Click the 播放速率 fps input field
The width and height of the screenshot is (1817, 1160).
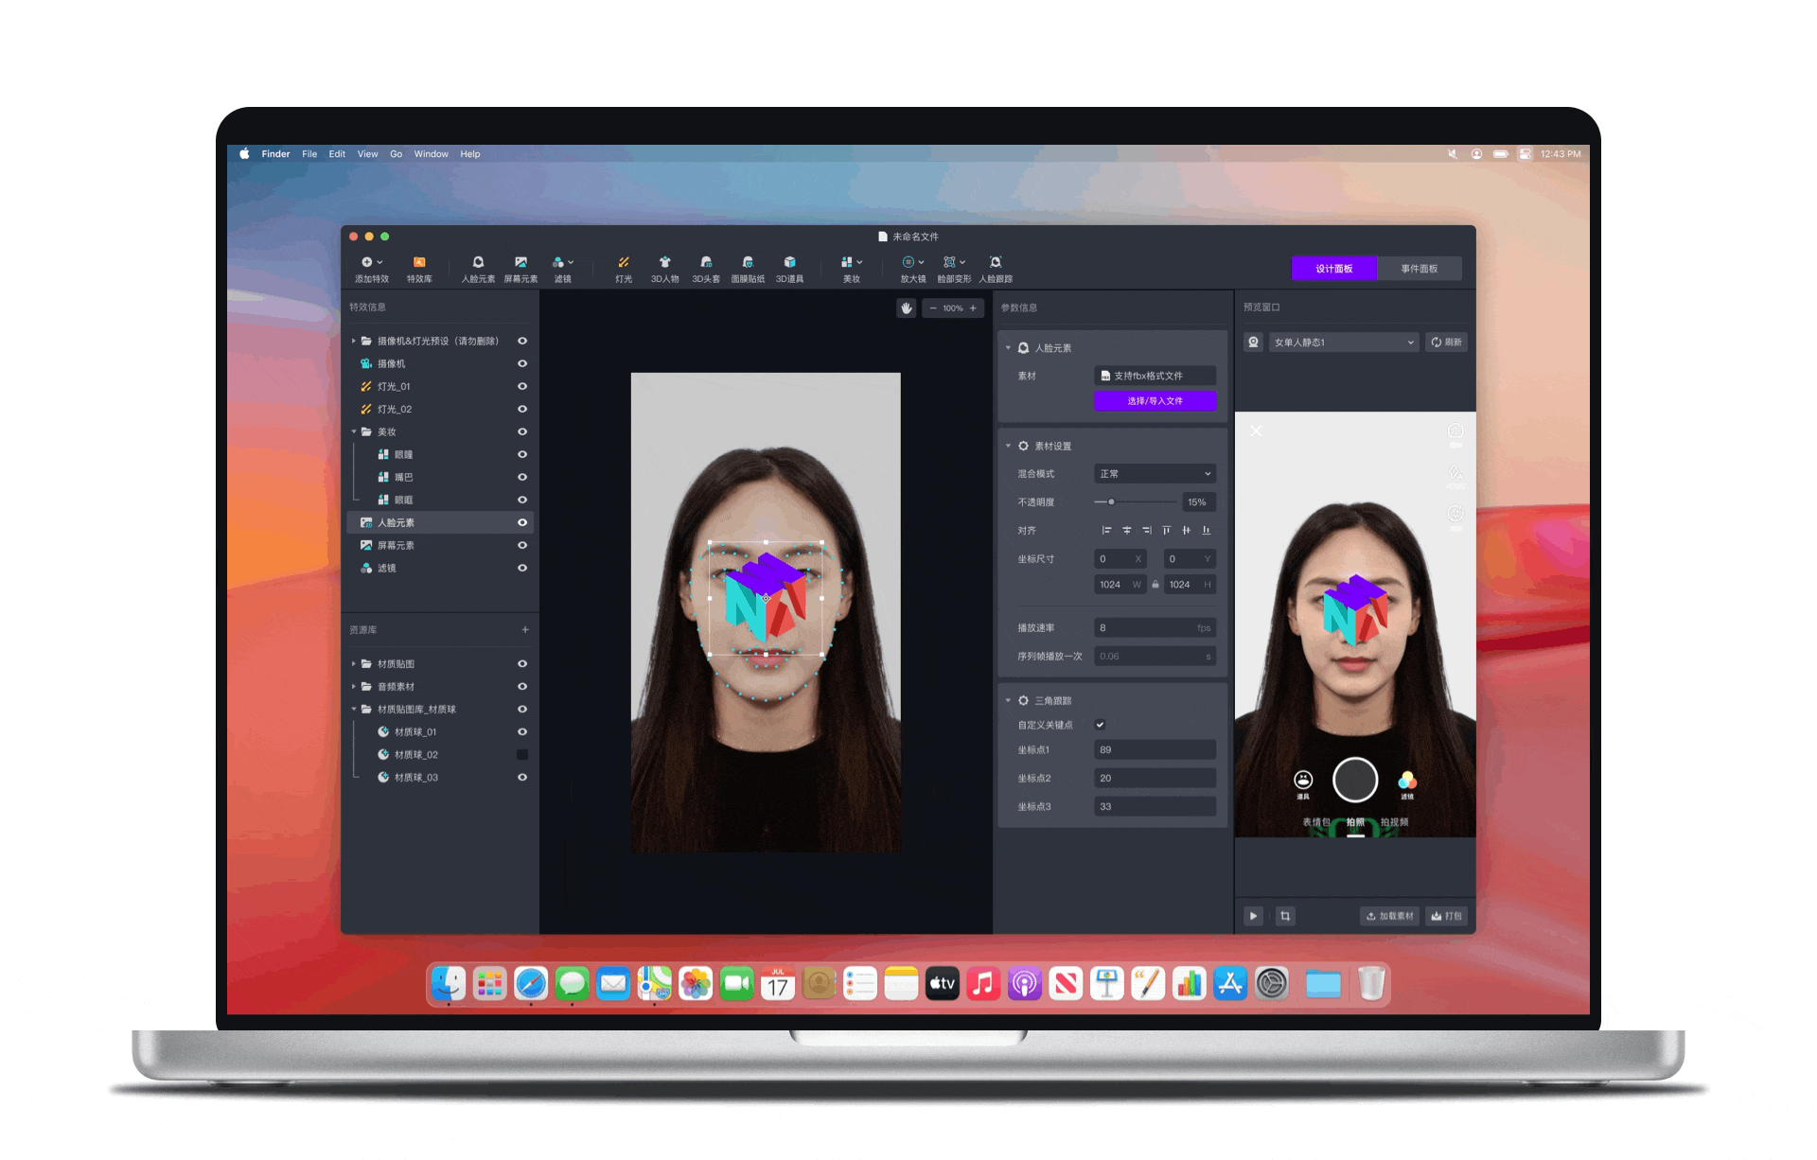point(1153,628)
